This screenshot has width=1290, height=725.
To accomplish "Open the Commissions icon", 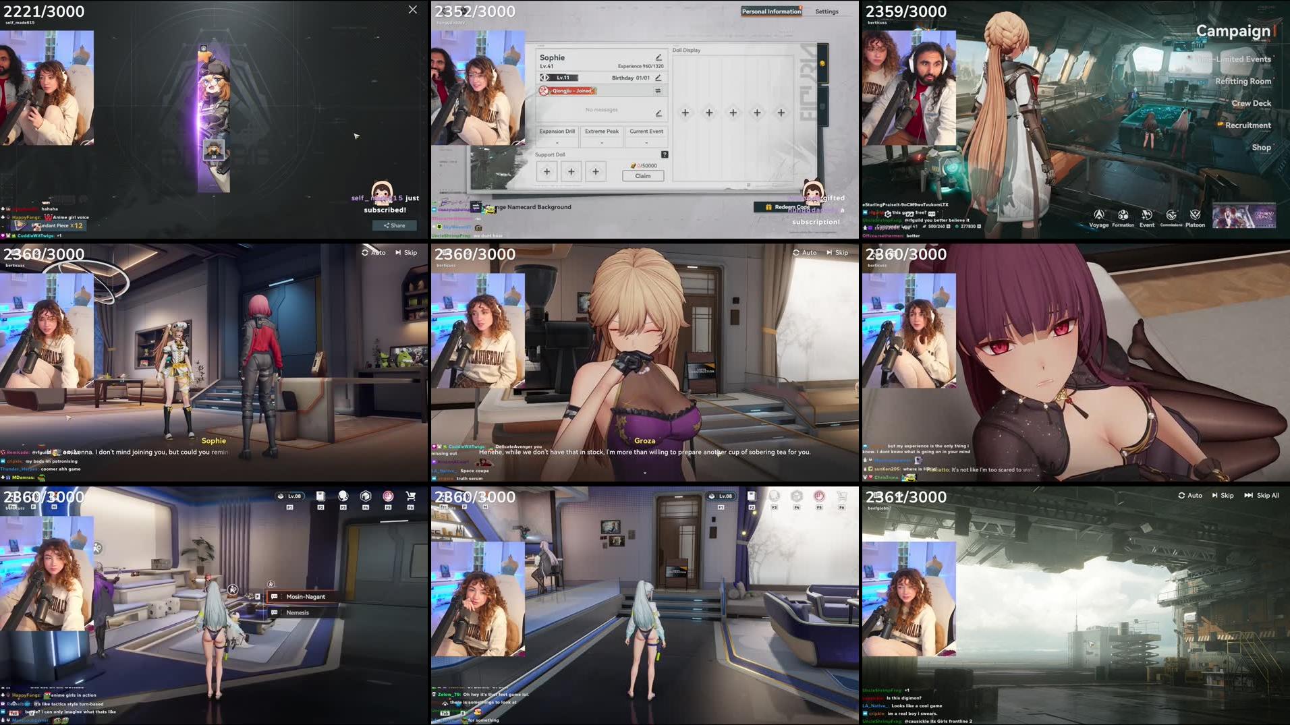I will 1172,214.
